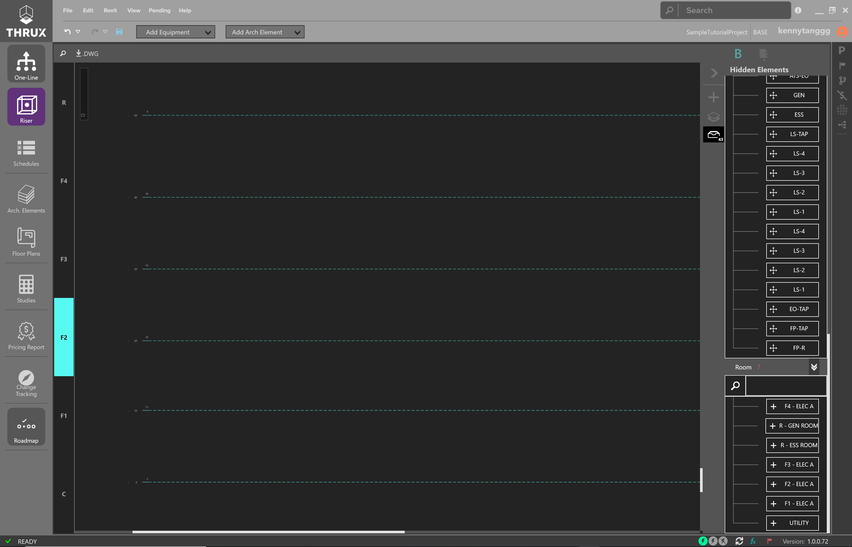This screenshot has height=547, width=852.
Task: Click the canvas magnifier search icon
Action: (x=63, y=53)
